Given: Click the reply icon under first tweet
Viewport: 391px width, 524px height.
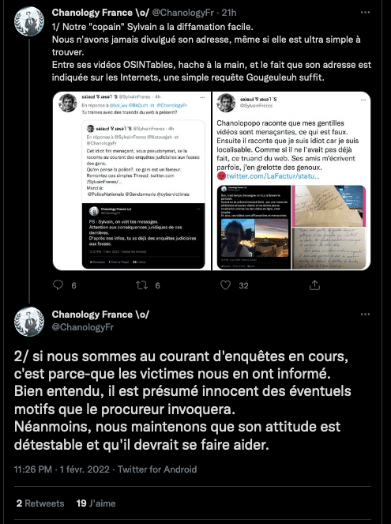Looking at the screenshot, I should (58, 285).
